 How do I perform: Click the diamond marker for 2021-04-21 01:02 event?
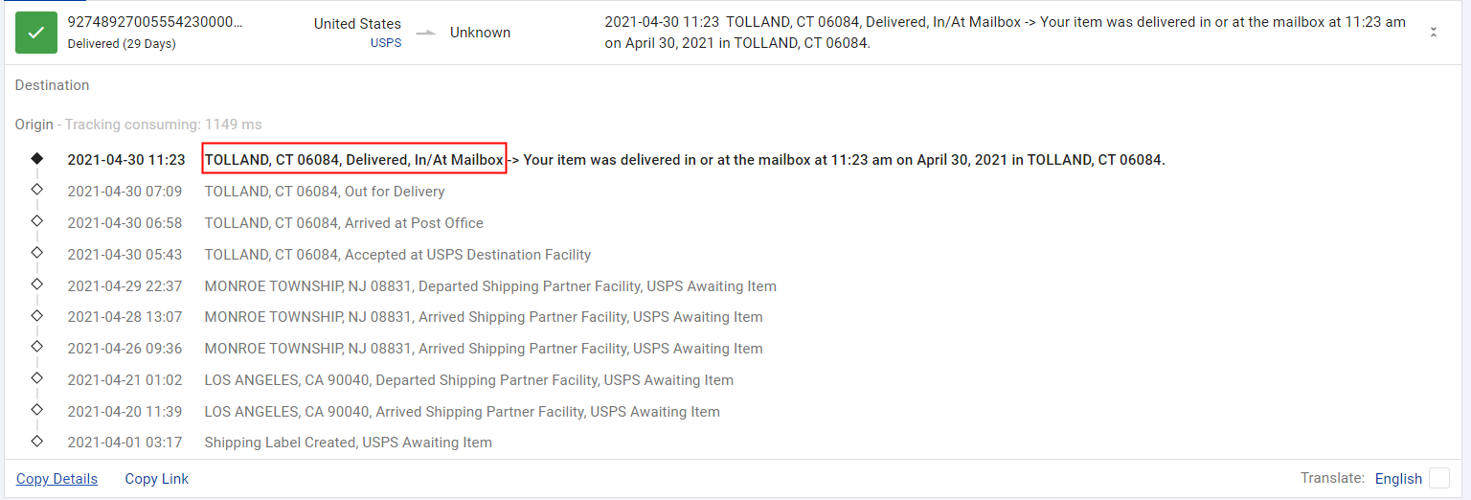click(x=37, y=378)
